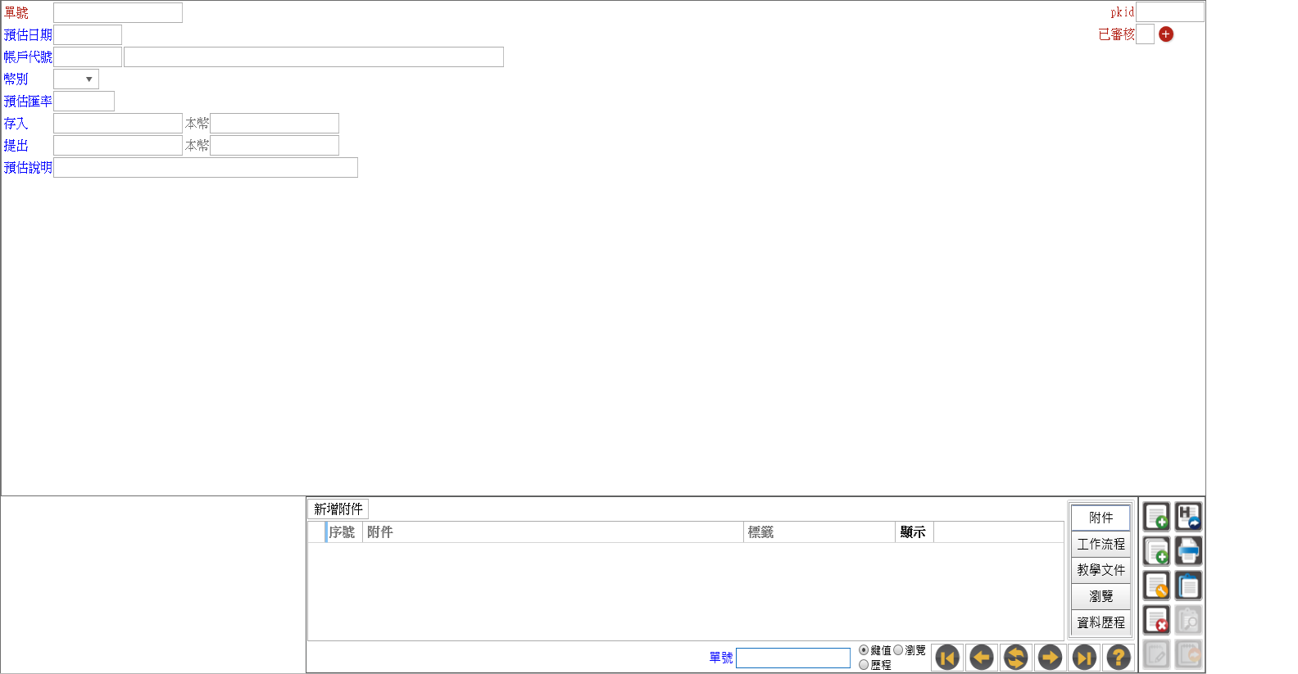Viewport: 1298px width, 674px height.
Task: Click the delete record icon with red X
Action: click(1156, 620)
